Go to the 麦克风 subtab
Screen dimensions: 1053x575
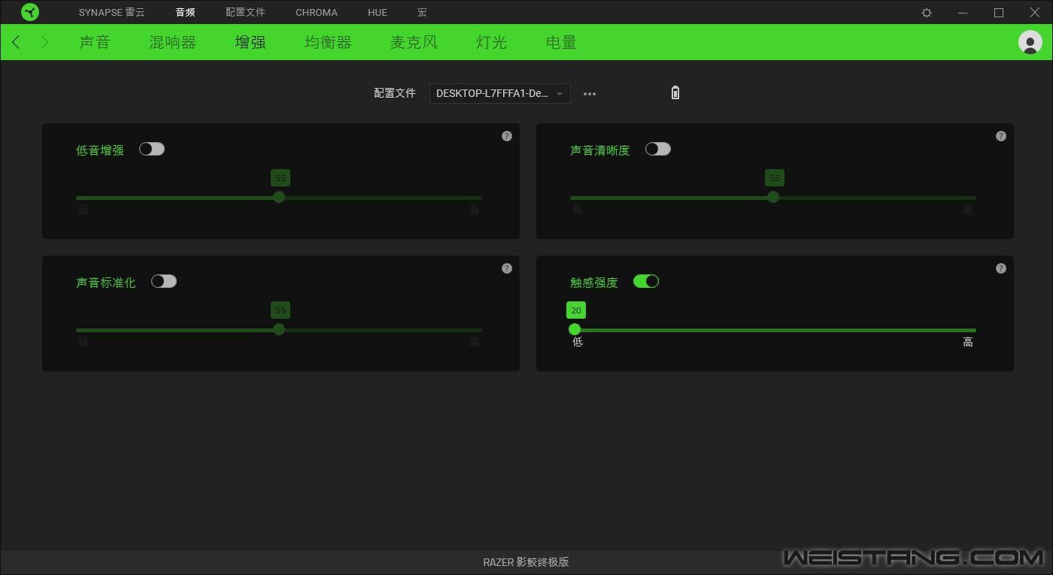pyautogui.click(x=414, y=42)
